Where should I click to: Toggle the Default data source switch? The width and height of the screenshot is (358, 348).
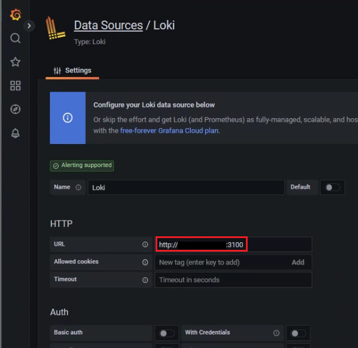click(x=332, y=188)
